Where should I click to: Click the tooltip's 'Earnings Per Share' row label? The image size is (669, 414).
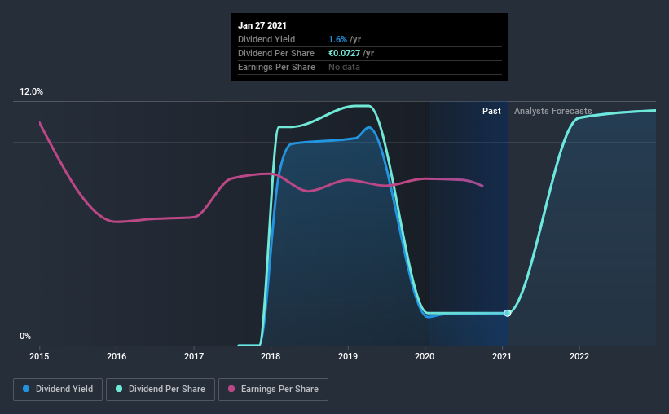(276, 67)
